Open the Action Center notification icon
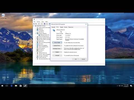 tap(131, 86)
